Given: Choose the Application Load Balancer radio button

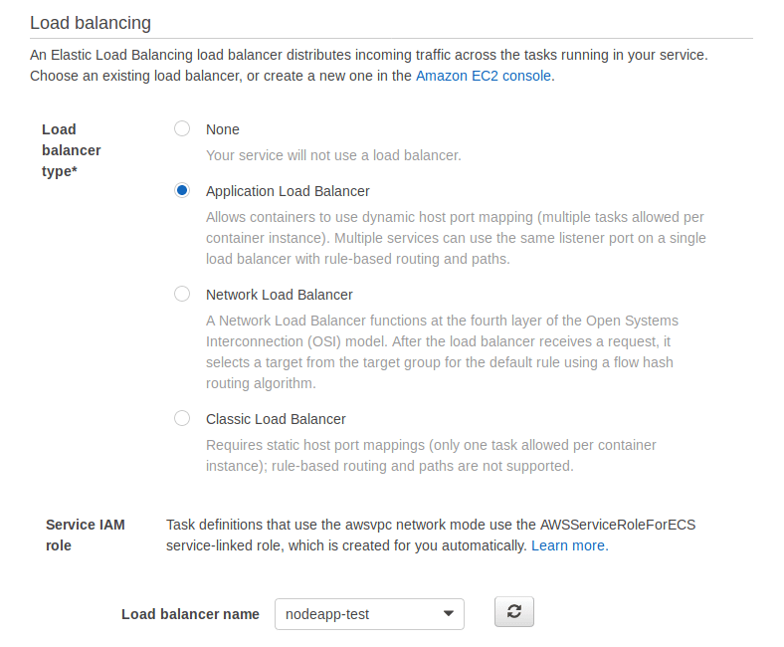Looking at the screenshot, I should pyautogui.click(x=182, y=191).
